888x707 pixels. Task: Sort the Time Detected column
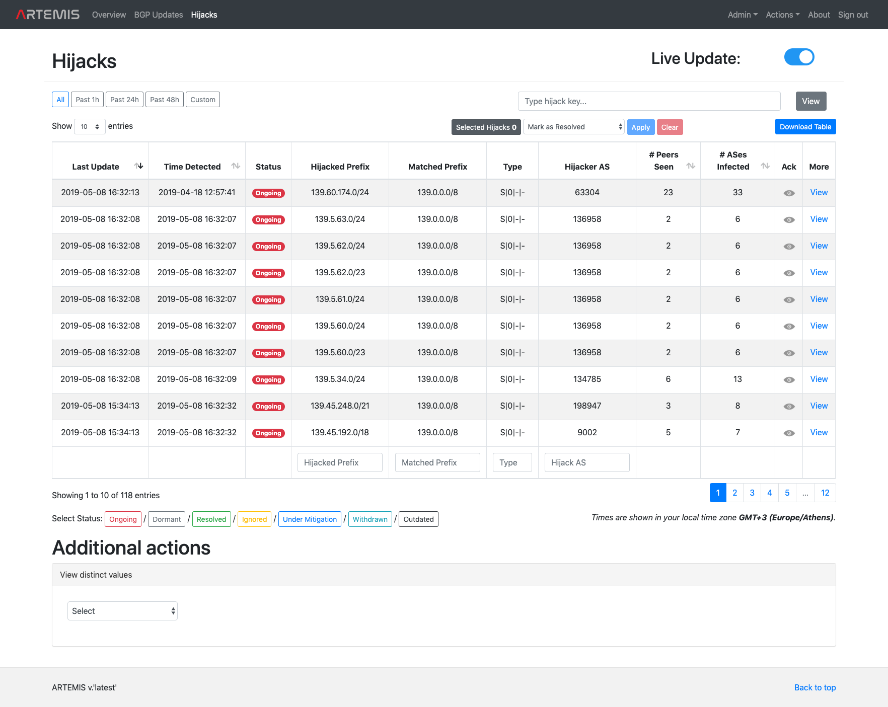click(x=236, y=166)
